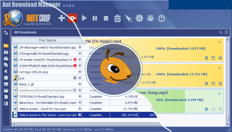Select the 27tmag-malls-03-thumbStandard.jpg file
The image size is (232, 132).
coord(47,53)
